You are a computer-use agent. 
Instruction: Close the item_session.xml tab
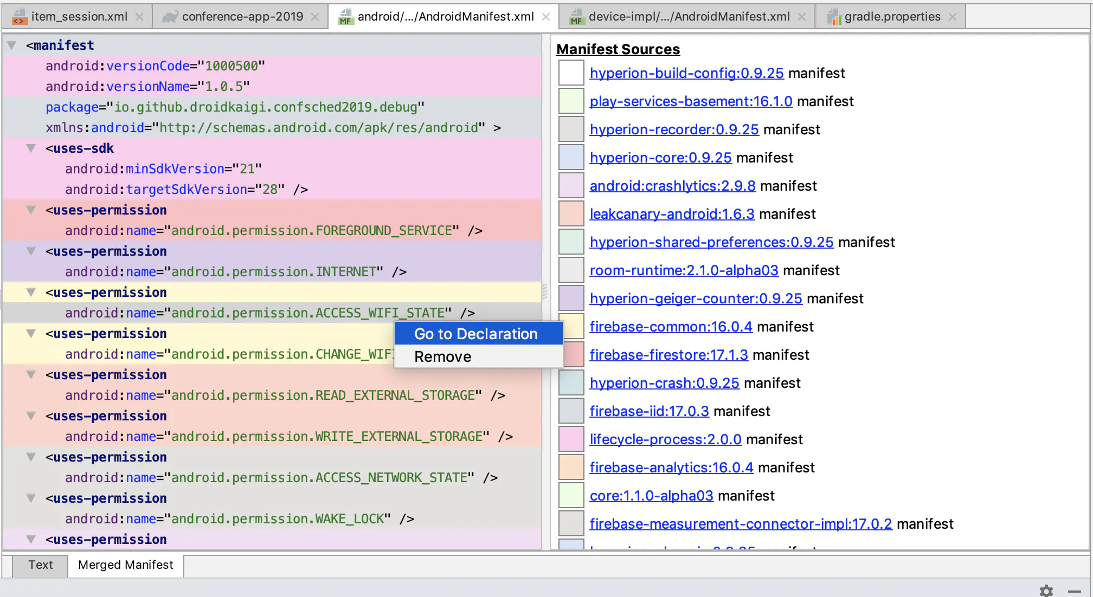139,17
